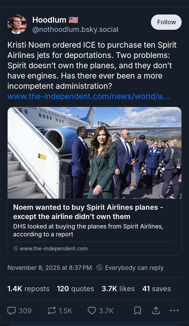Open Hoodlum's profile avatar

click(17, 24)
